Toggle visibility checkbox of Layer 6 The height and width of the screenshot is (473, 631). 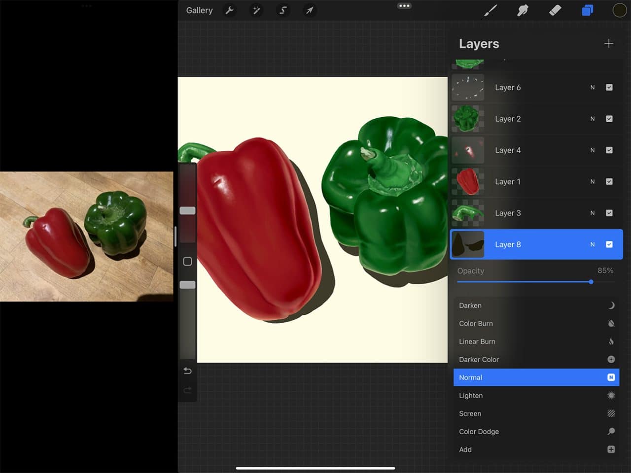pyautogui.click(x=609, y=87)
